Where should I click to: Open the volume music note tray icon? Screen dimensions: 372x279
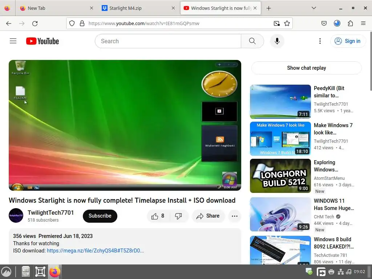click(x=348, y=272)
